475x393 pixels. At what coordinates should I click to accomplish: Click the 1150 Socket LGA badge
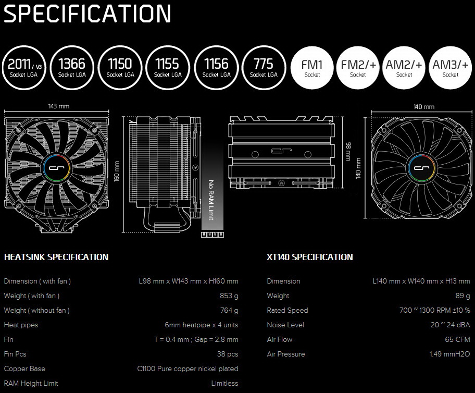[120, 68]
